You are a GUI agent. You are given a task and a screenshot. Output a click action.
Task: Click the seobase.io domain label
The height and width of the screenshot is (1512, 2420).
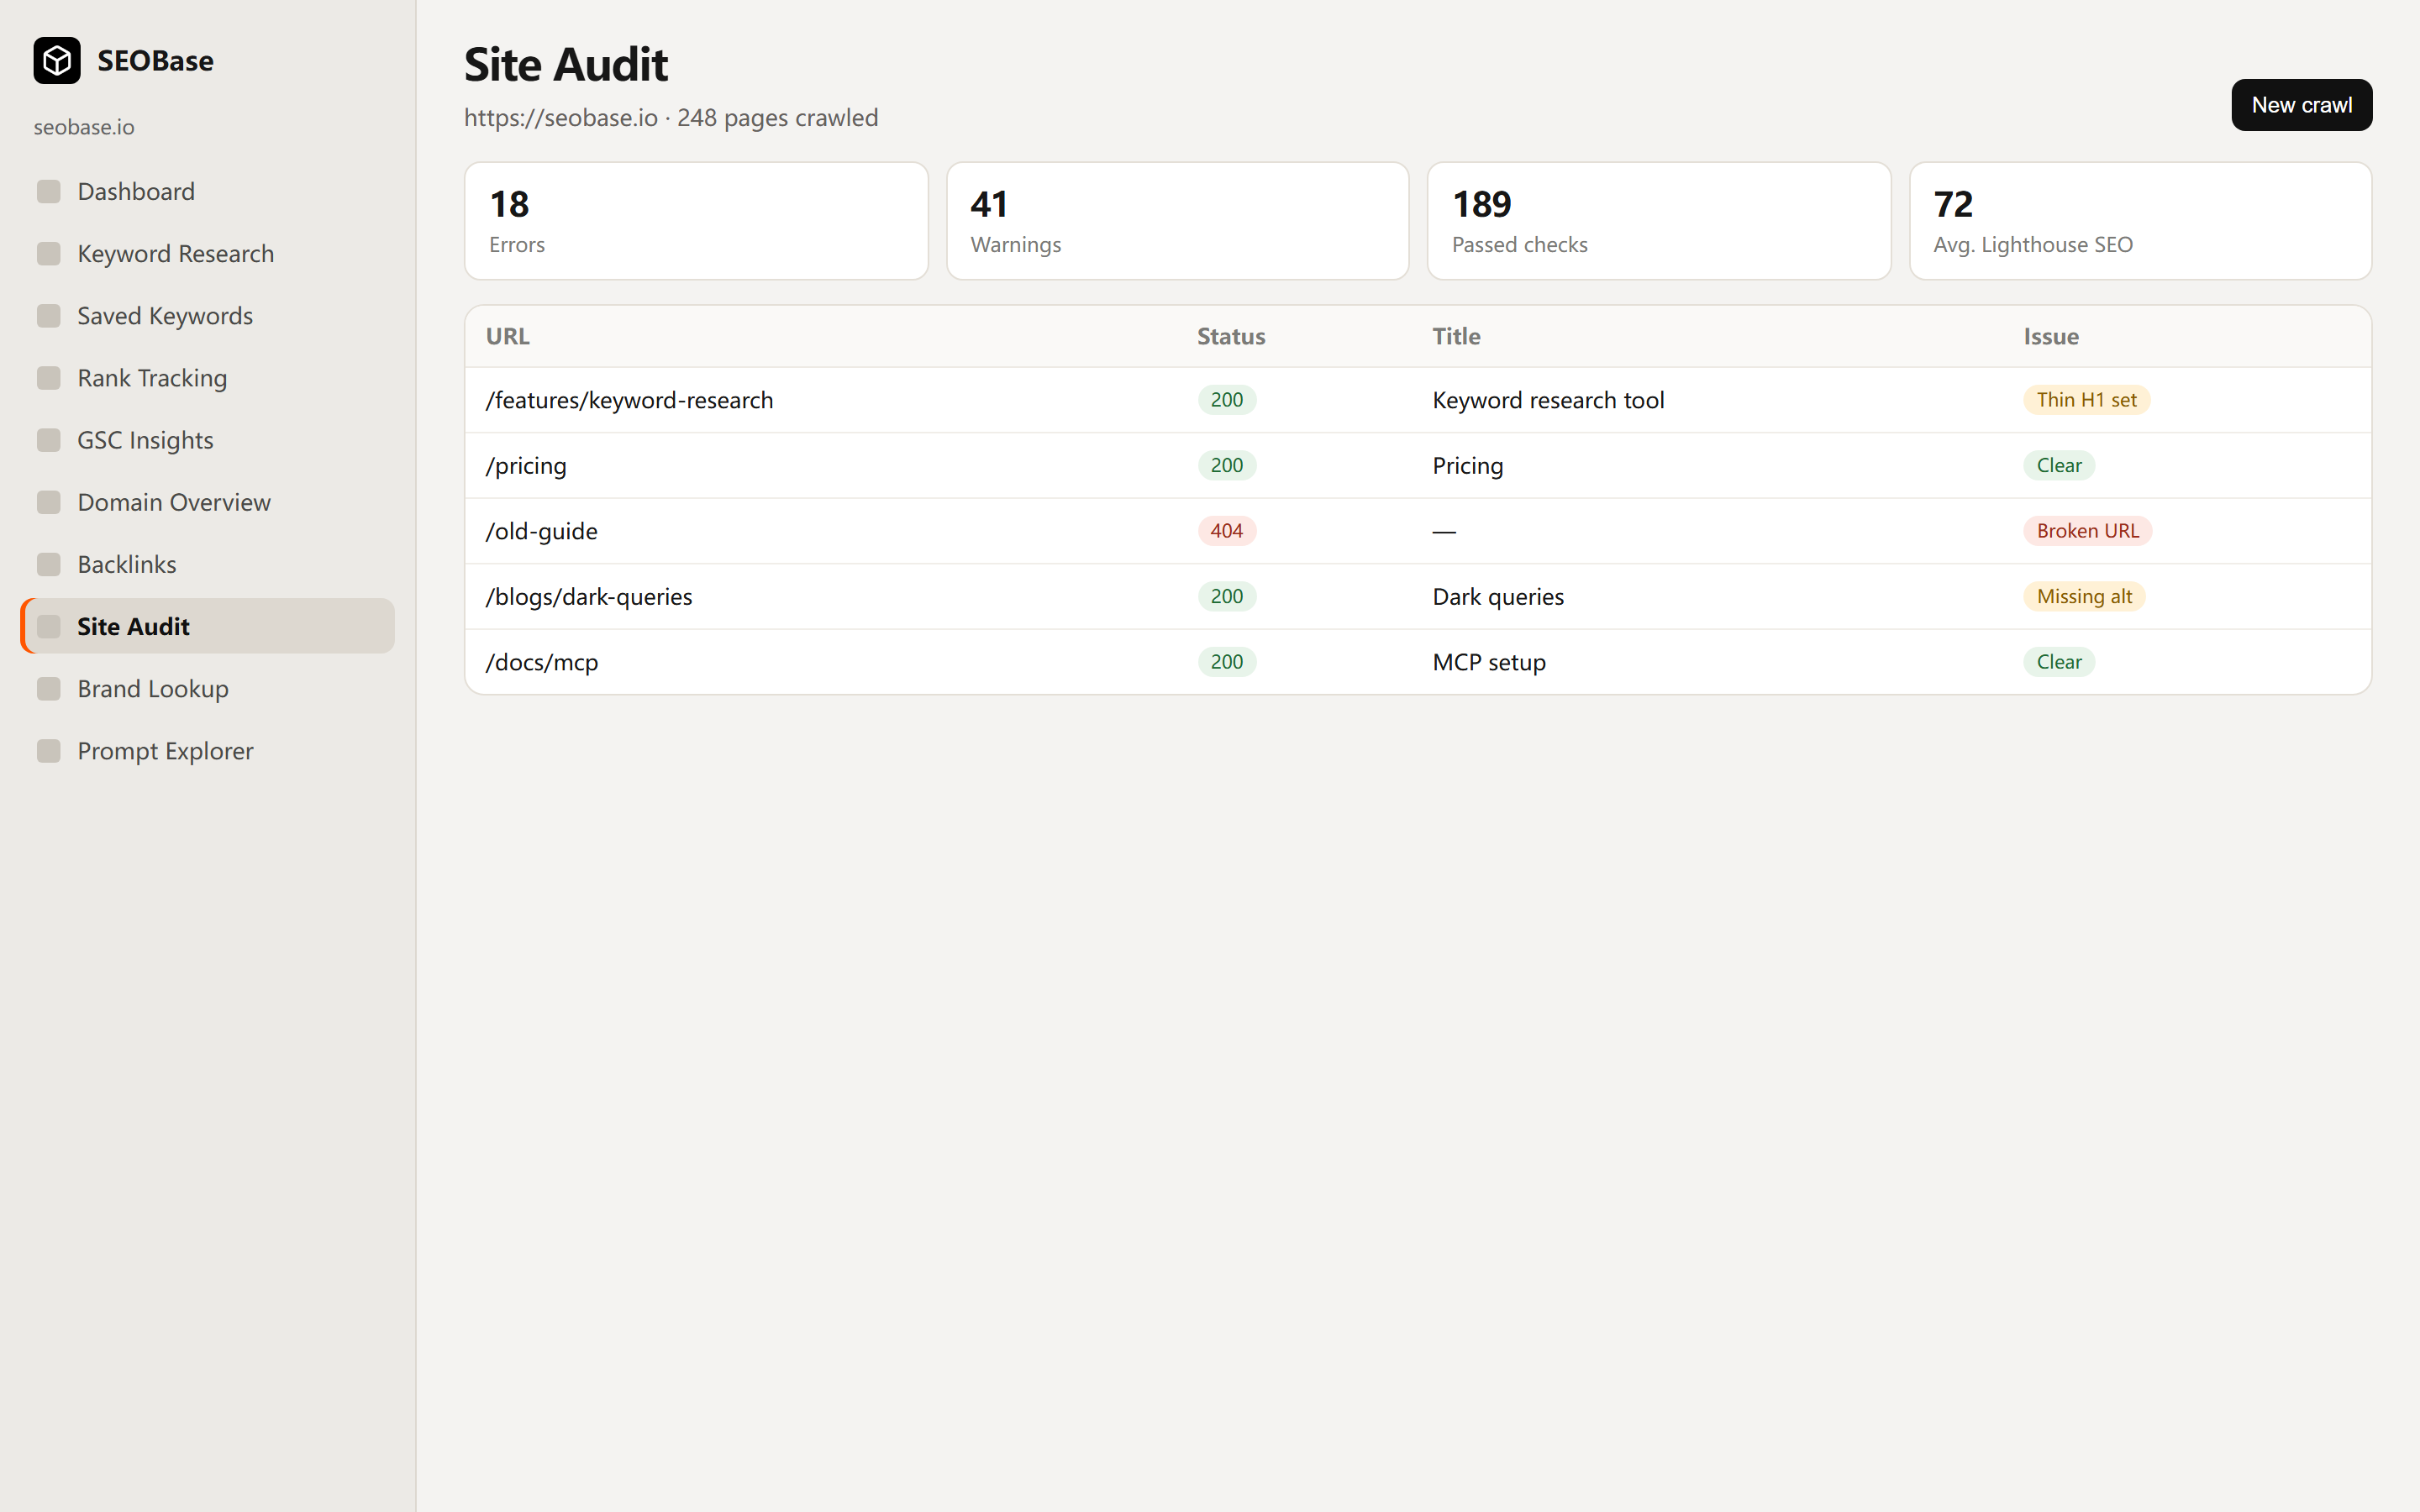pos(84,127)
